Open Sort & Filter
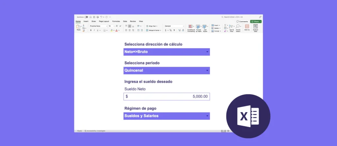337x146 pixels. click(231, 28)
